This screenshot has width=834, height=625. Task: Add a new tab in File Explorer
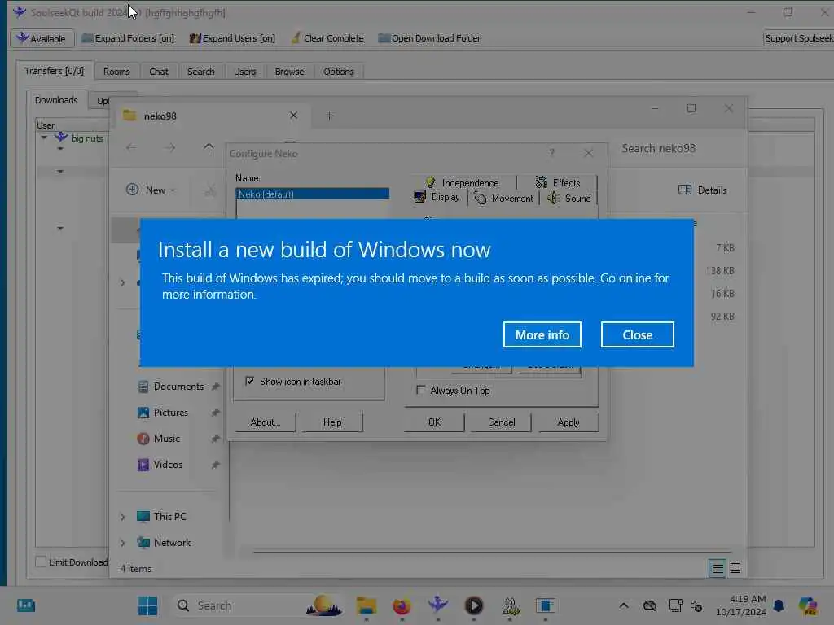click(x=330, y=116)
